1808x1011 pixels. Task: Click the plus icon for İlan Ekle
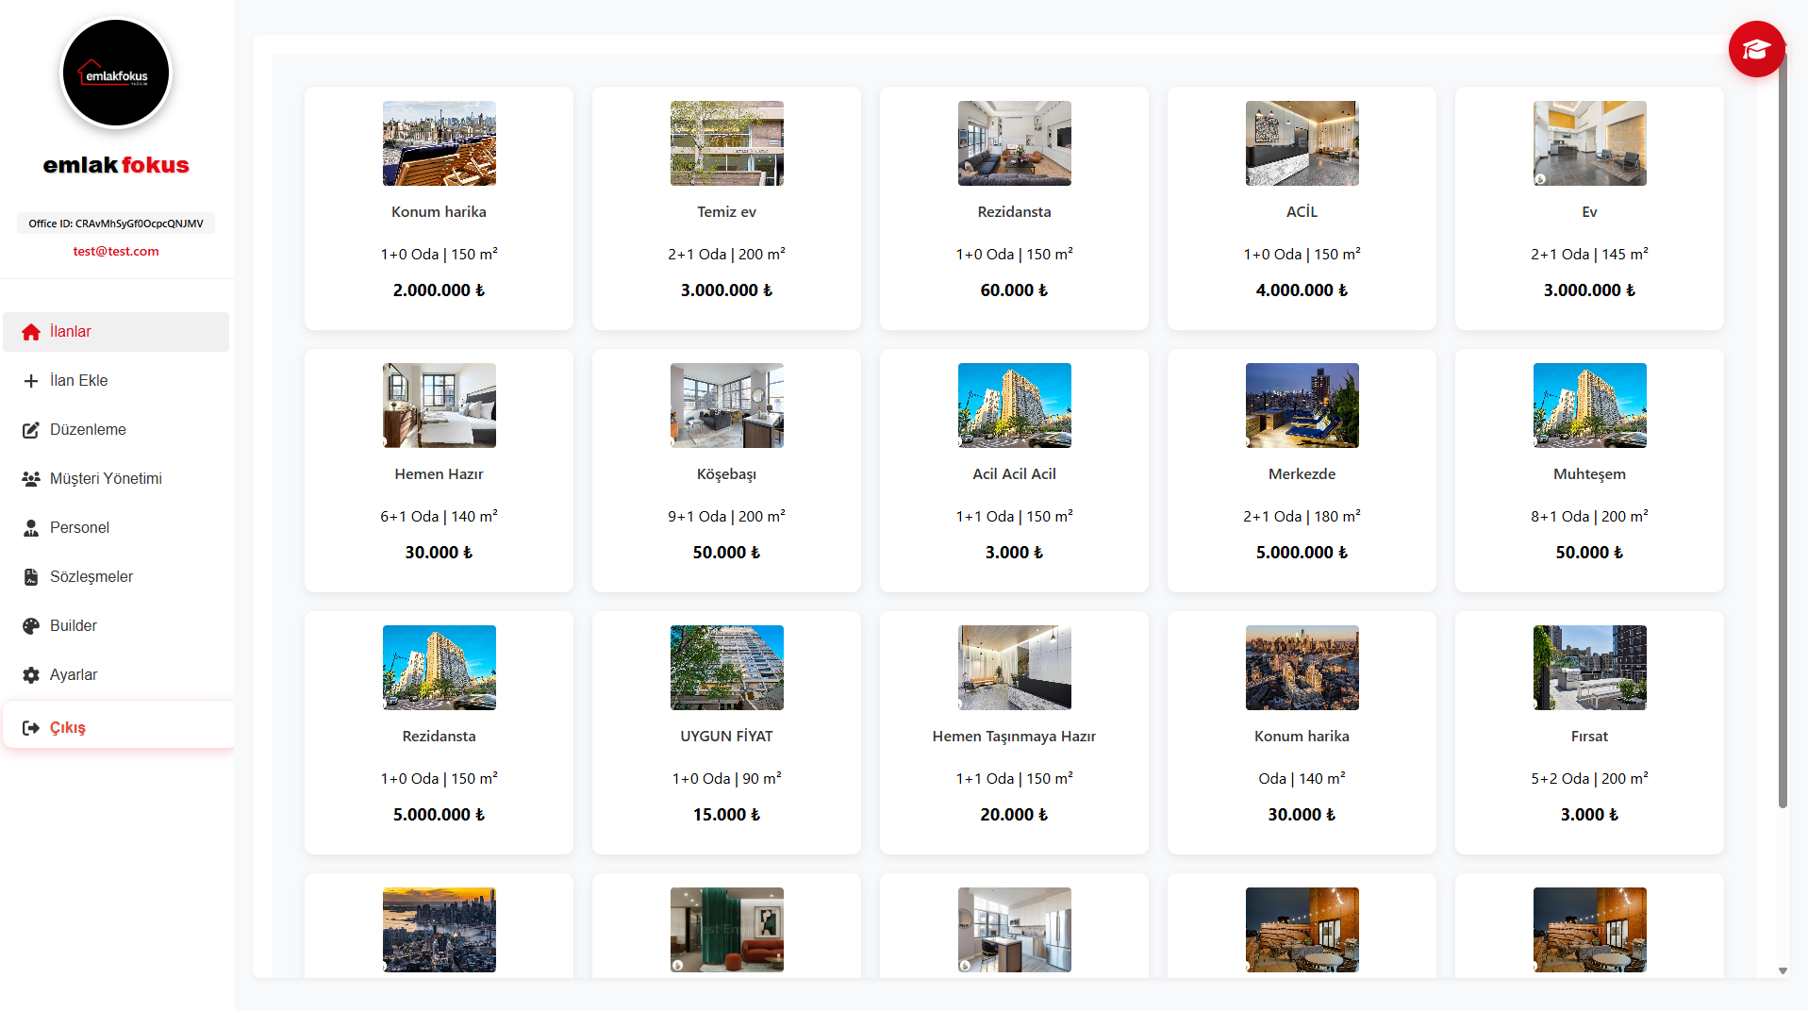31,381
